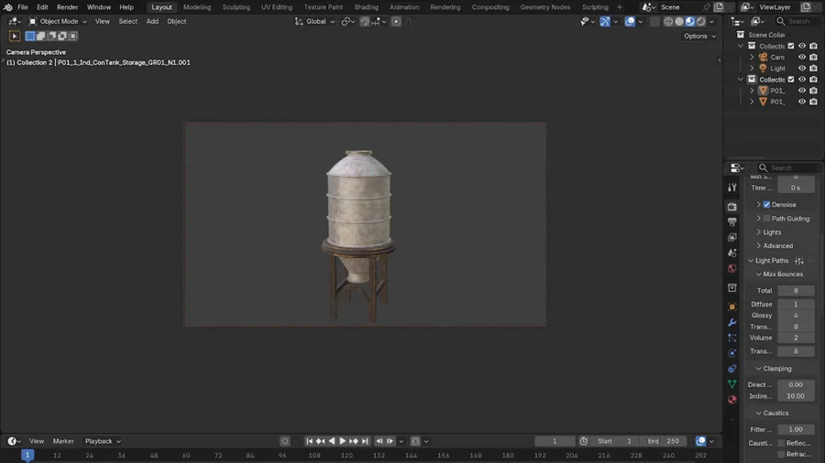The image size is (825, 463).
Task: Click the Blender logo icon
Action: (8, 7)
